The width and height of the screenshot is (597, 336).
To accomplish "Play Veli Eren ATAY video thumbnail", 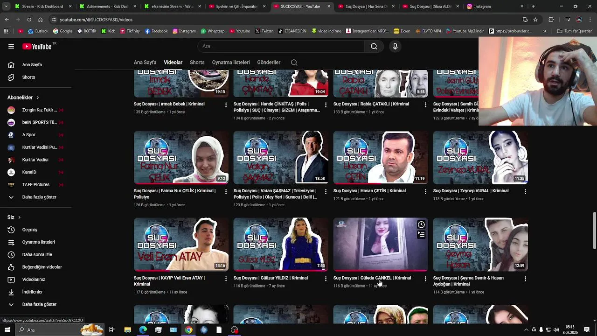I will [x=181, y=245].
